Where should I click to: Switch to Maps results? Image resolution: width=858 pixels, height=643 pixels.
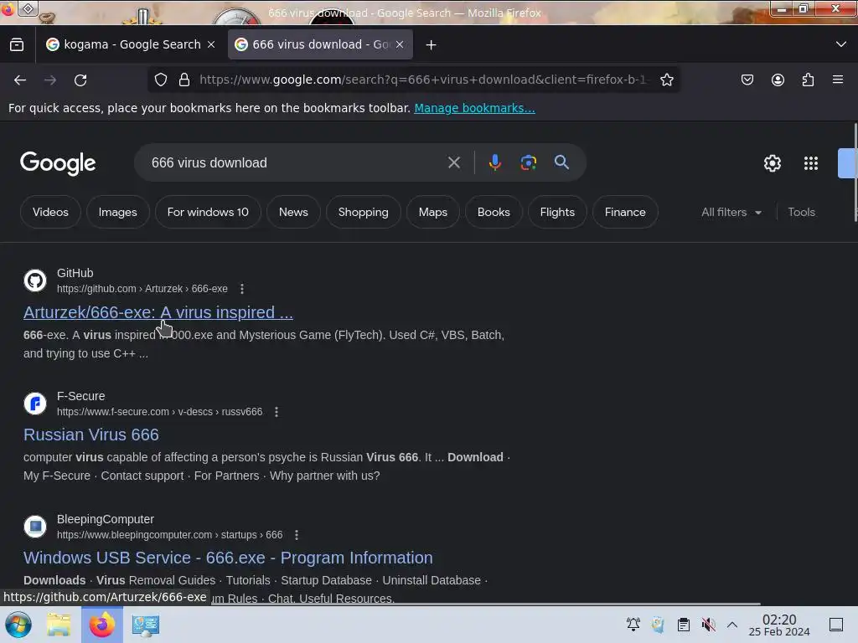[x=433, y=212]
